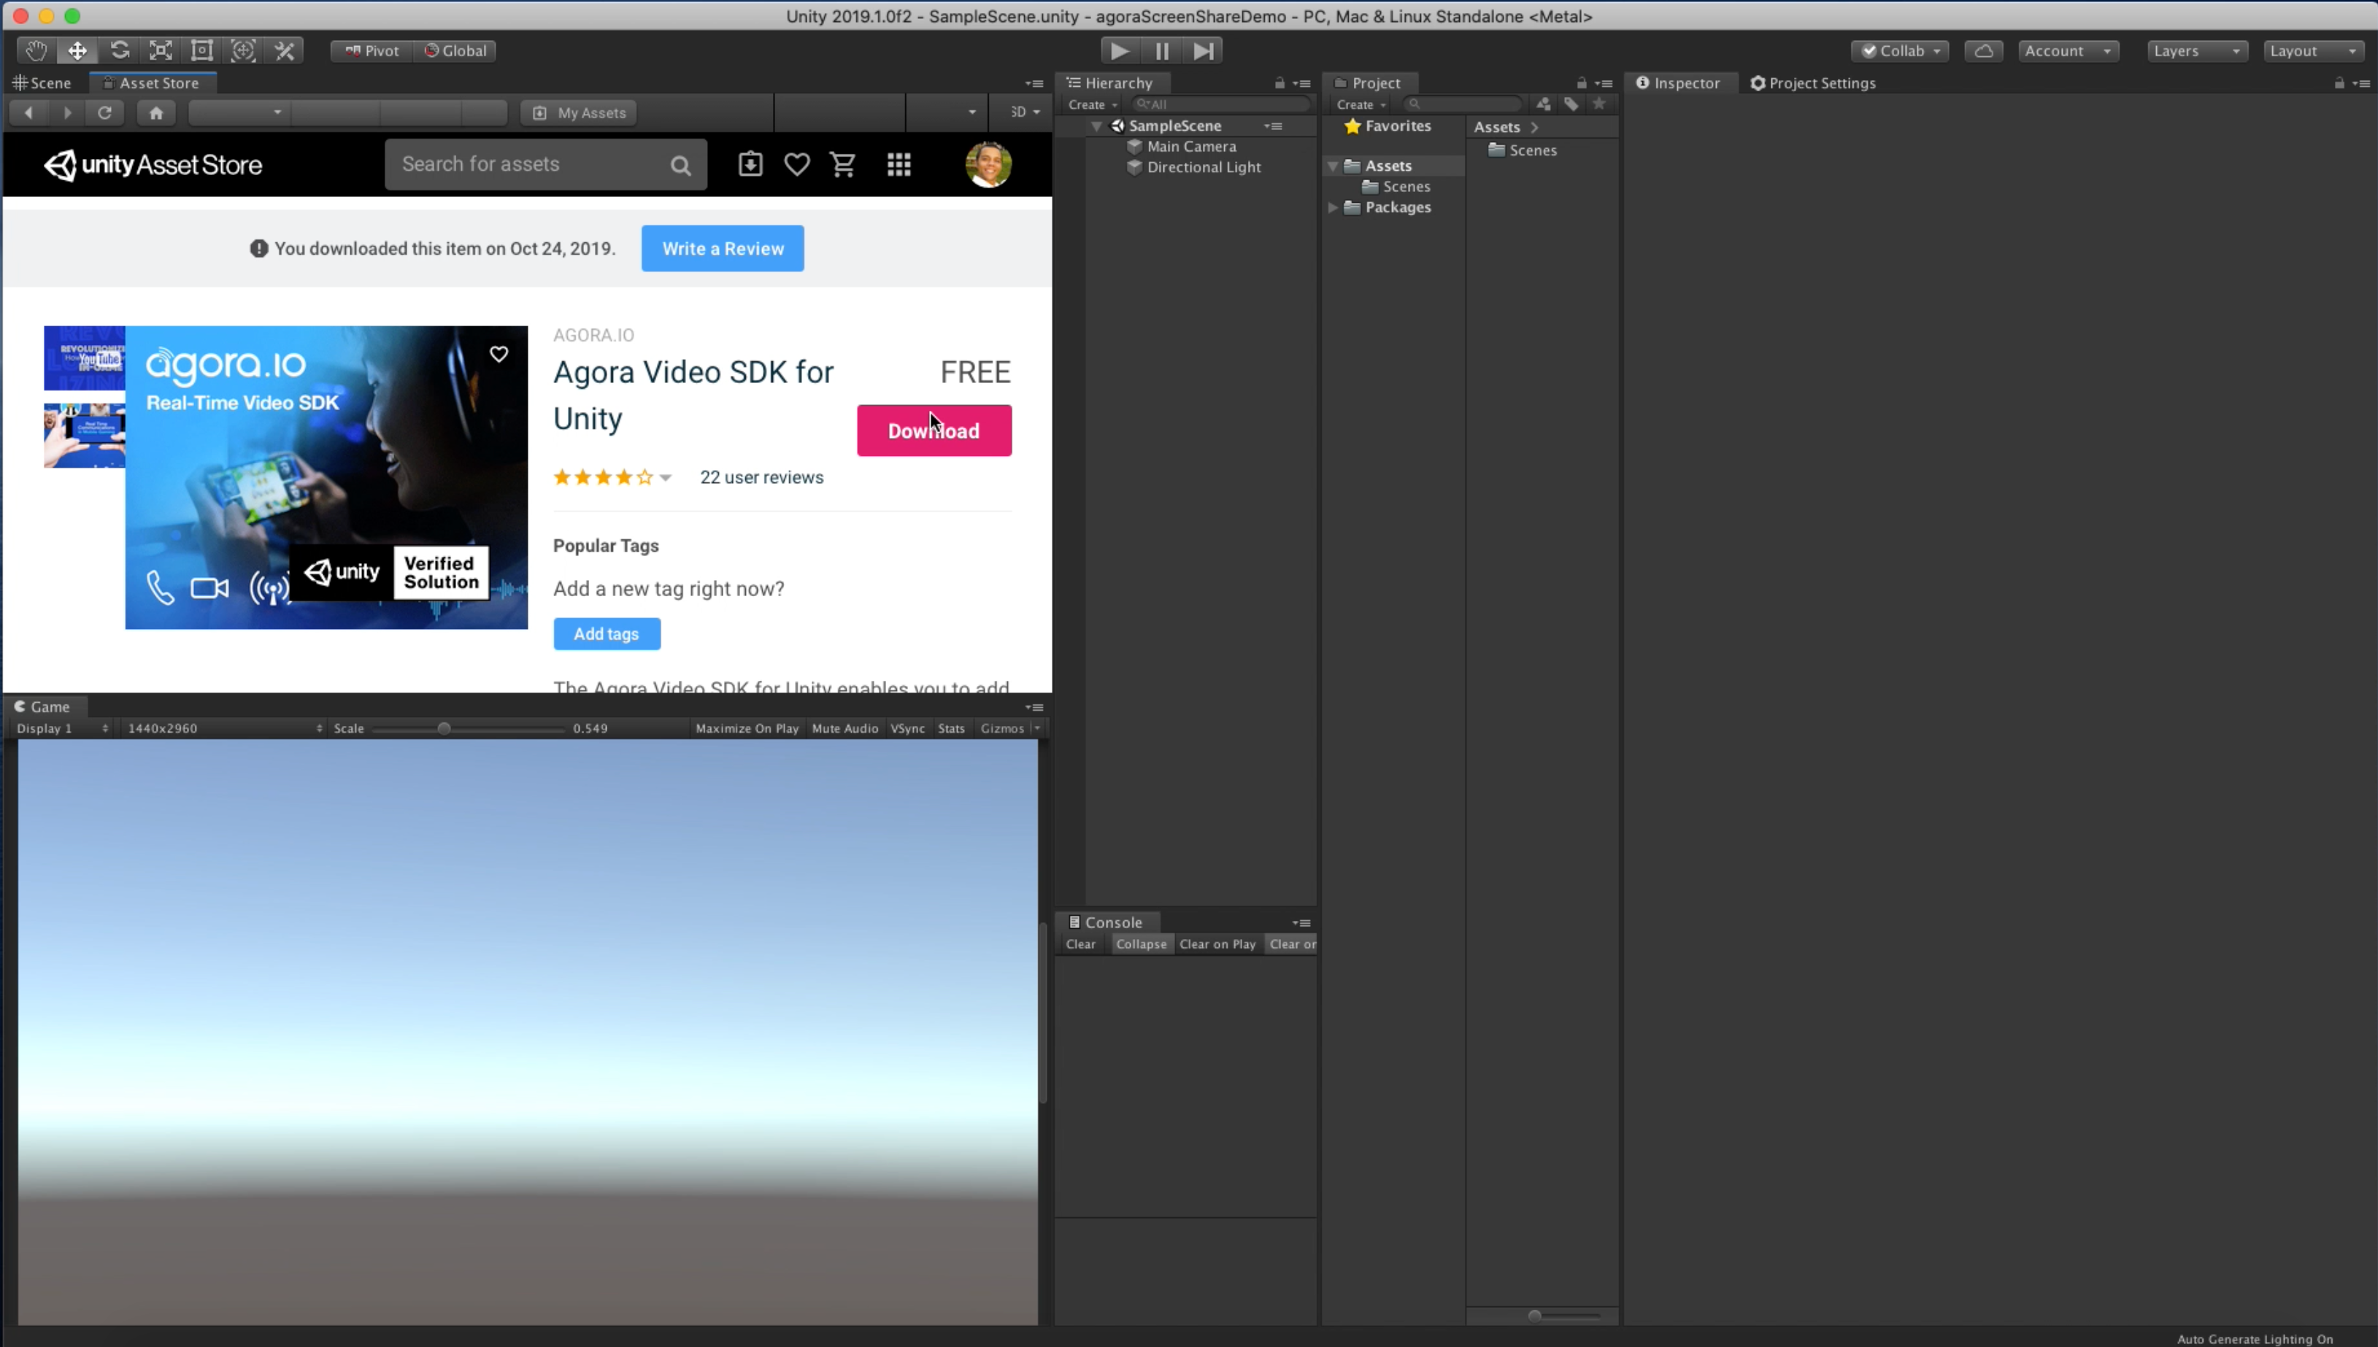Image resolution: width=2378 pixels, height=1347 pixels.
Task: Select the Move tool
Action: 77,51
